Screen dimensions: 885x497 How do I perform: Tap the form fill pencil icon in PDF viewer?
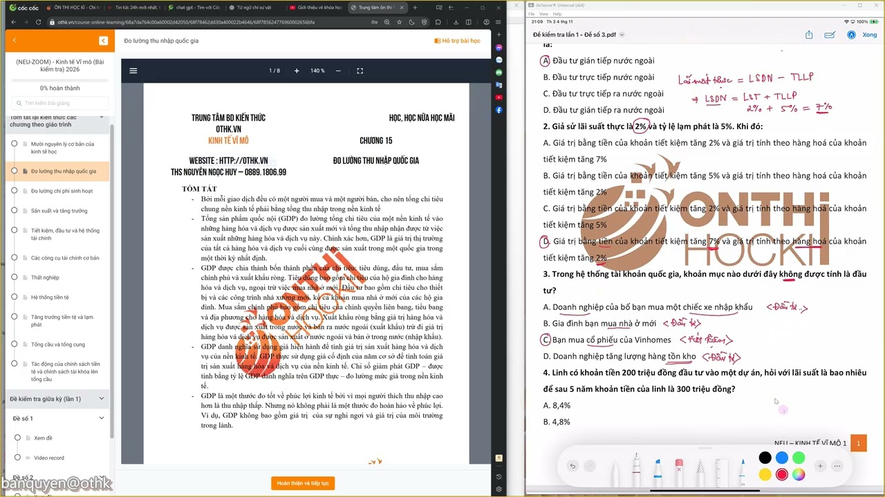click(x=831, y=35)
